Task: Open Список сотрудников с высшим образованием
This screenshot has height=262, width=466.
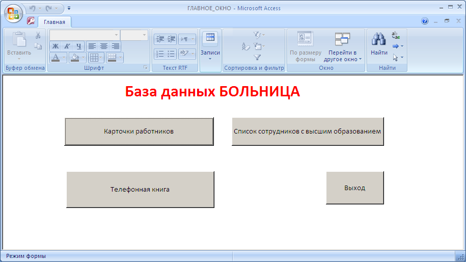Action: tap(308, 132)
